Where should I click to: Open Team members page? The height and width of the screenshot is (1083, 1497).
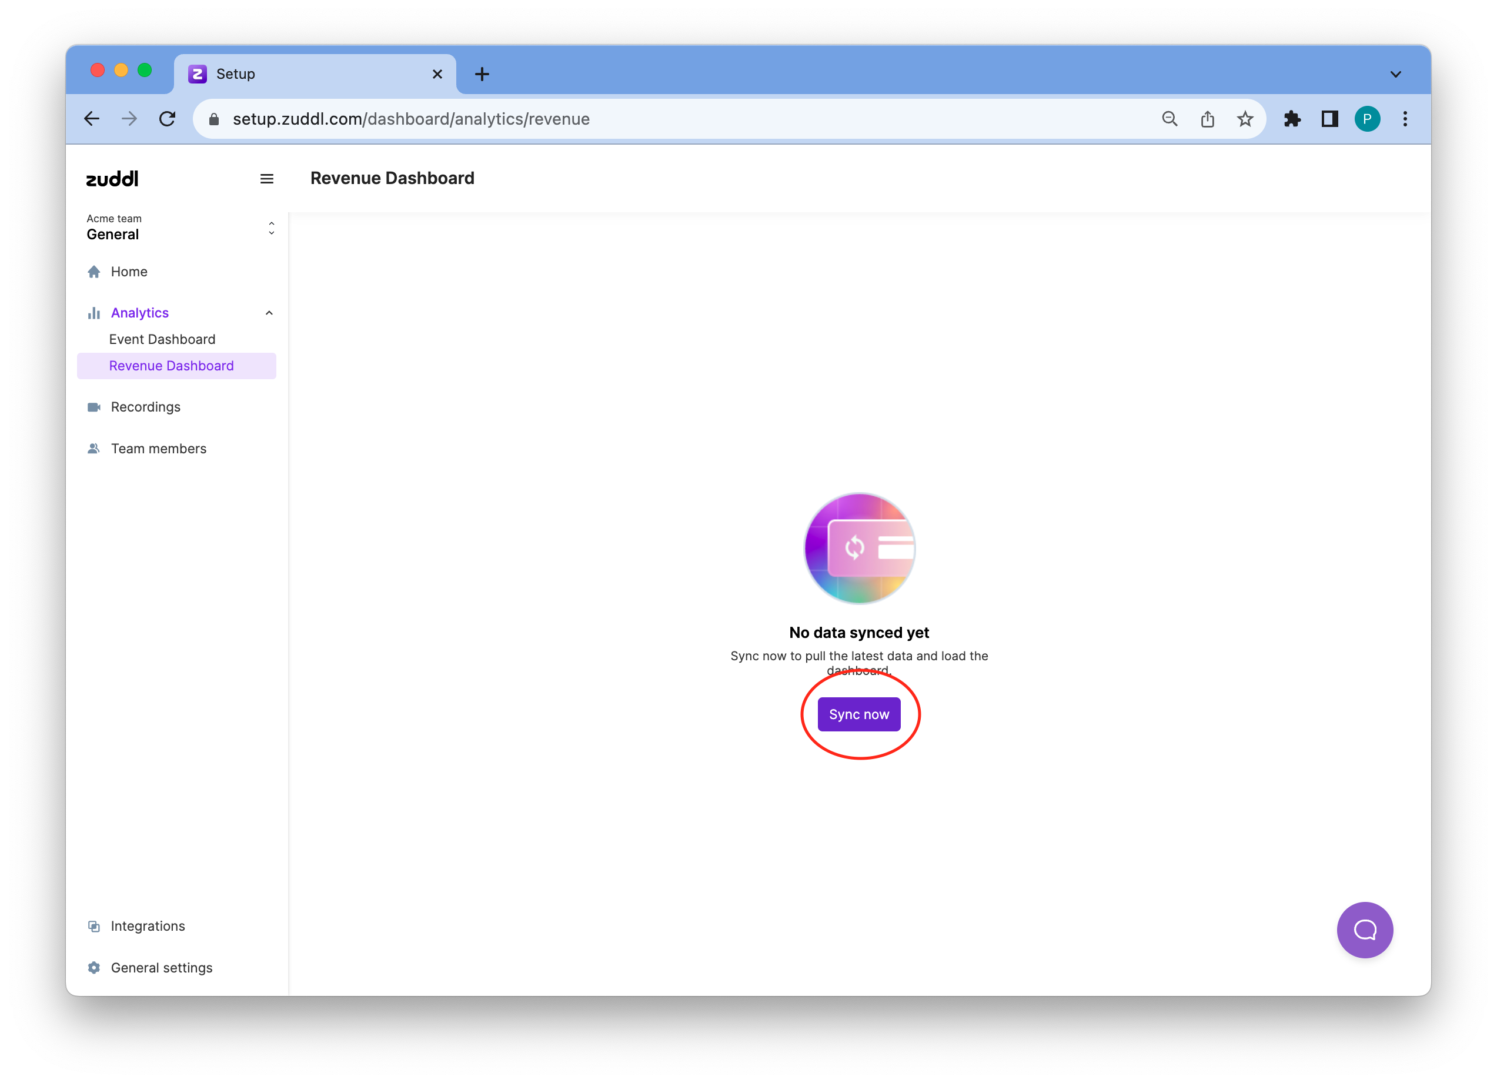tap(158, 449)
